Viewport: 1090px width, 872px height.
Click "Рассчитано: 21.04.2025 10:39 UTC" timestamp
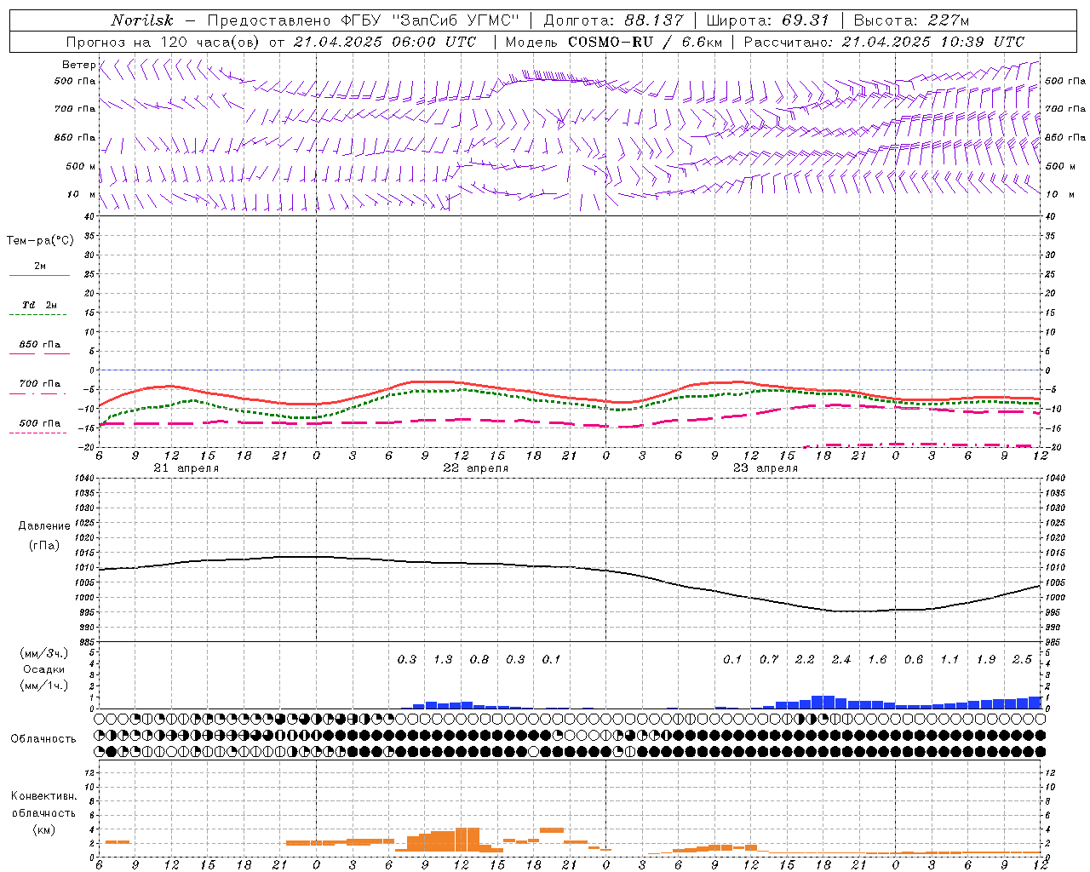click(884, 42)
